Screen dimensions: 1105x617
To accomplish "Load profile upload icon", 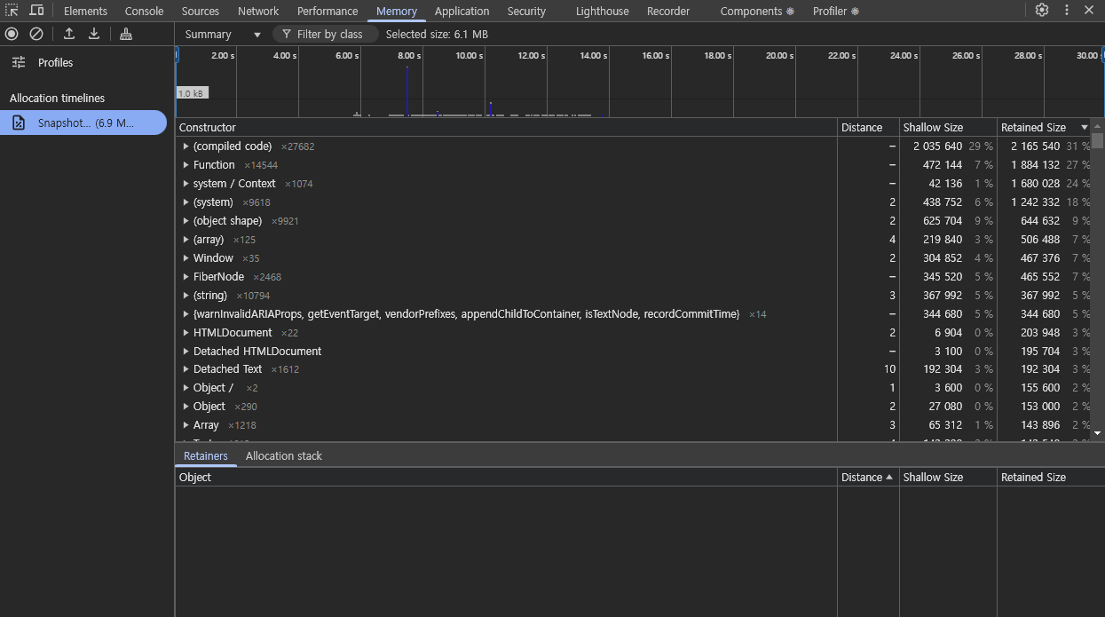I will coord(69,34).
